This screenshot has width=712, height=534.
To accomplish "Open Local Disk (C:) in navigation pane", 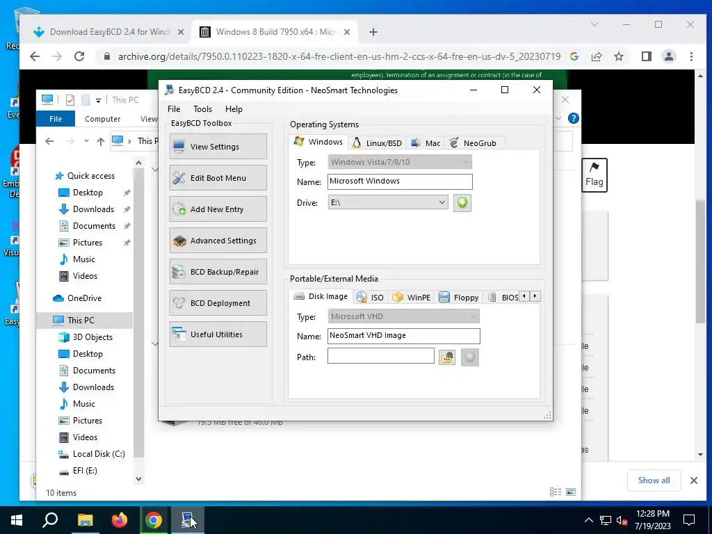I will [x=99, y=454].
